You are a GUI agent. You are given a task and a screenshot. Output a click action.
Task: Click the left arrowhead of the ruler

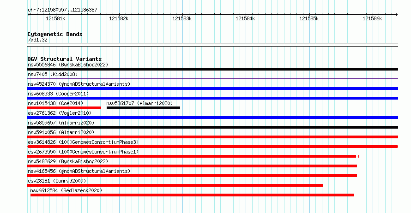29,15
